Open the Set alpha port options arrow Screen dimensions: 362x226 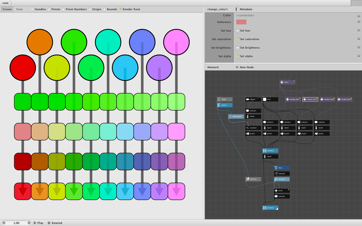(359, 56)
